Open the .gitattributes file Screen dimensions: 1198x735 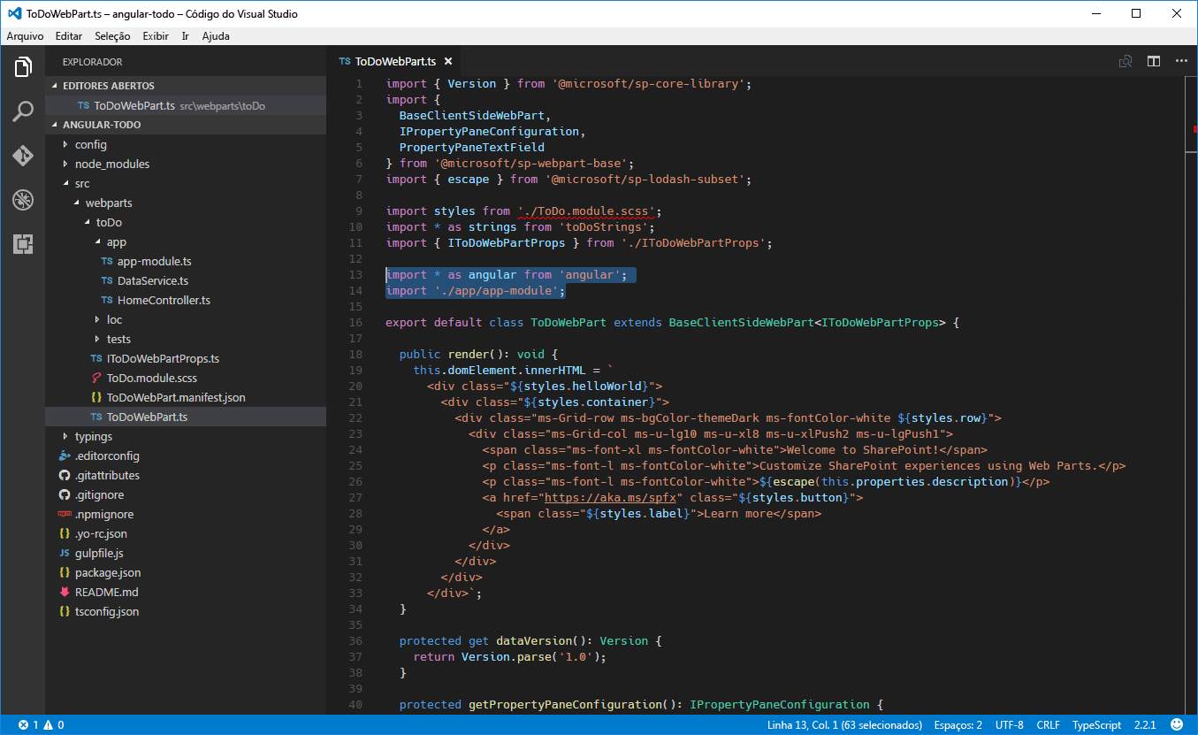(x=186, y=475)
